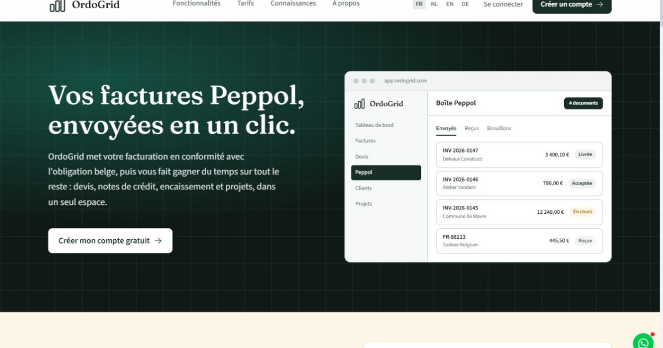Click the Reçue status badge
Screen dimensions: 663x348
(x=585, y=241)
